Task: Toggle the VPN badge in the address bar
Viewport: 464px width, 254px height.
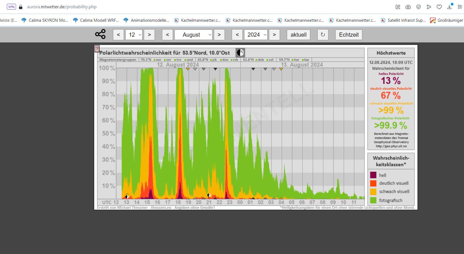Action: [11, 7]
